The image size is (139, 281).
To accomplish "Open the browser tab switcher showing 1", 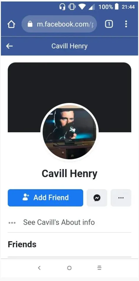I will (109, 24).
